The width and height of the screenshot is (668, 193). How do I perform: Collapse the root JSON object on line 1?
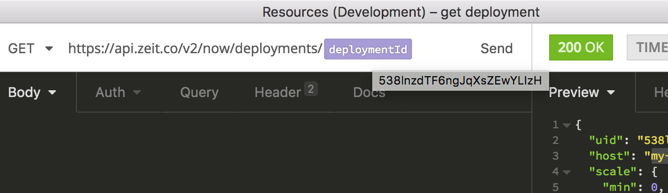[x=566, y=125]
